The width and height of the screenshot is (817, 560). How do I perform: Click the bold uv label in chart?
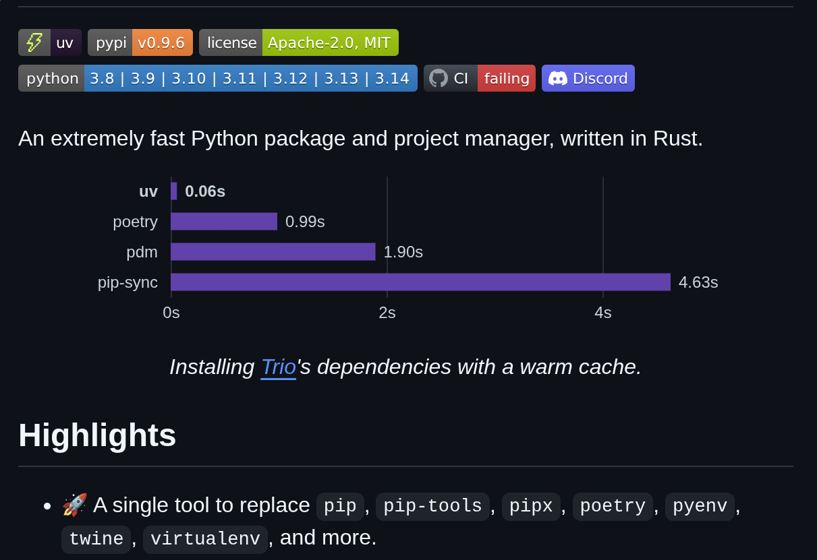tap(148, 191)
